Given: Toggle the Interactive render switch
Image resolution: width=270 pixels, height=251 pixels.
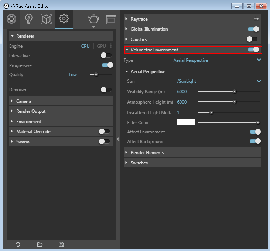Looking at the screenshot, I should (106, 55).
